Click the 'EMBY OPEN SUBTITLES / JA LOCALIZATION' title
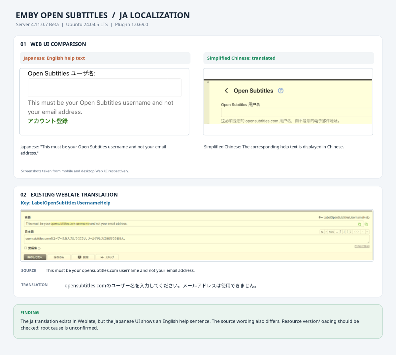This screenshot has width=396, height=355. click(x=103, y=16)
